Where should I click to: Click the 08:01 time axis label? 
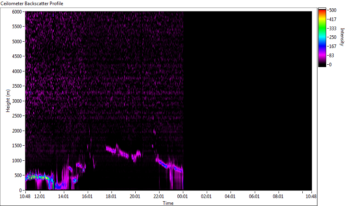[278, 196]
